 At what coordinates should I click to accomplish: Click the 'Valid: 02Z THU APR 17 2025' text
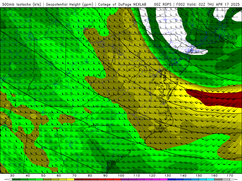pos(213,4)
